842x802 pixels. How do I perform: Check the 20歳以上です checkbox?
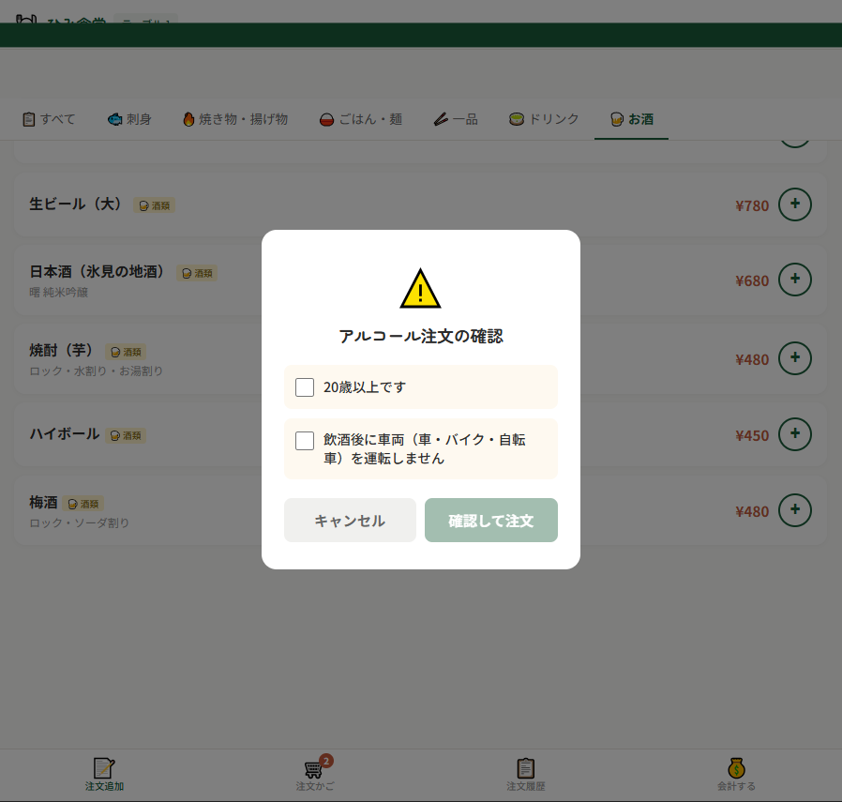click(x=305, y=387)
